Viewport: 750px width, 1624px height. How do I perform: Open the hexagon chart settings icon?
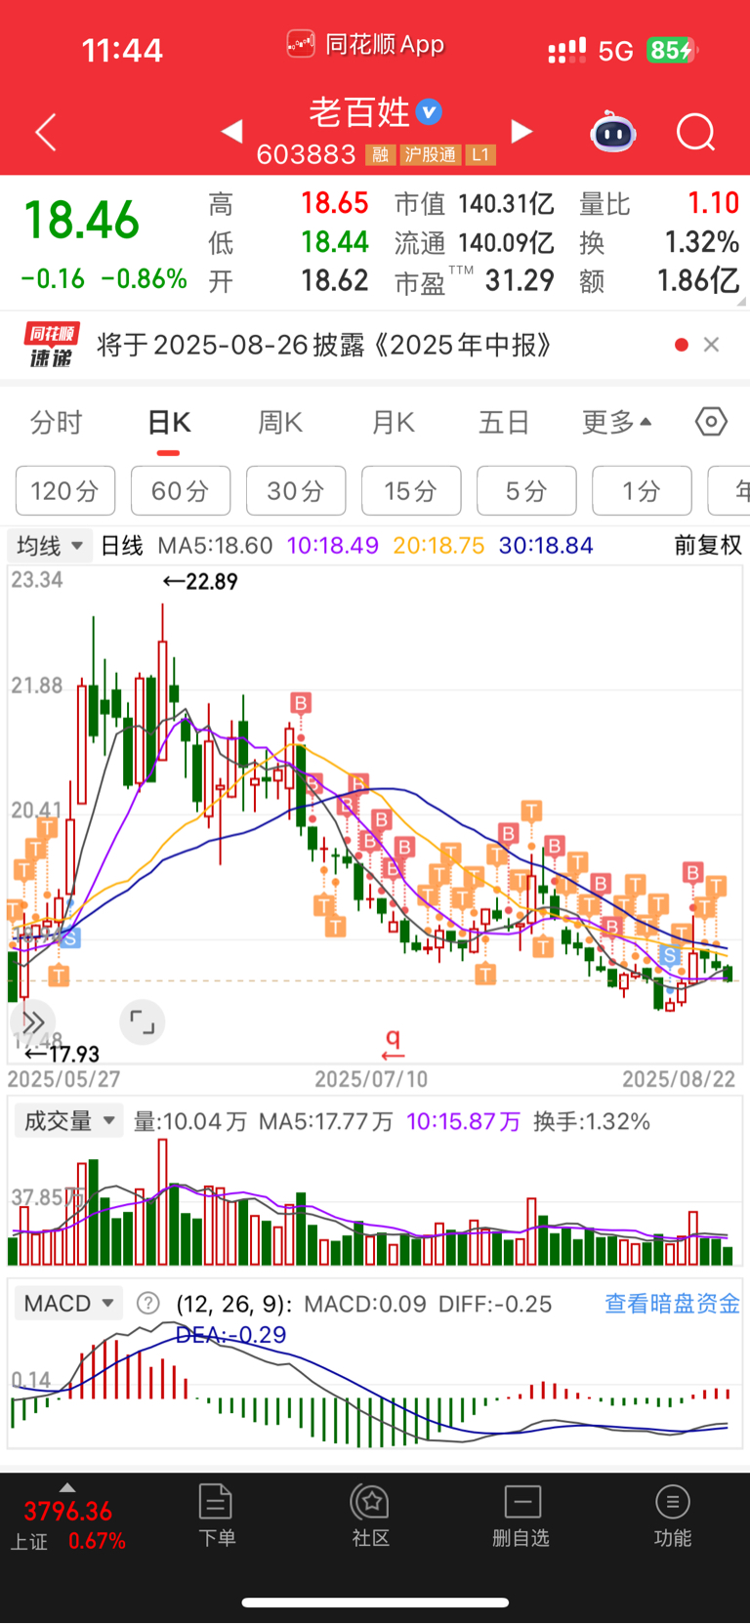click(711, 422)
